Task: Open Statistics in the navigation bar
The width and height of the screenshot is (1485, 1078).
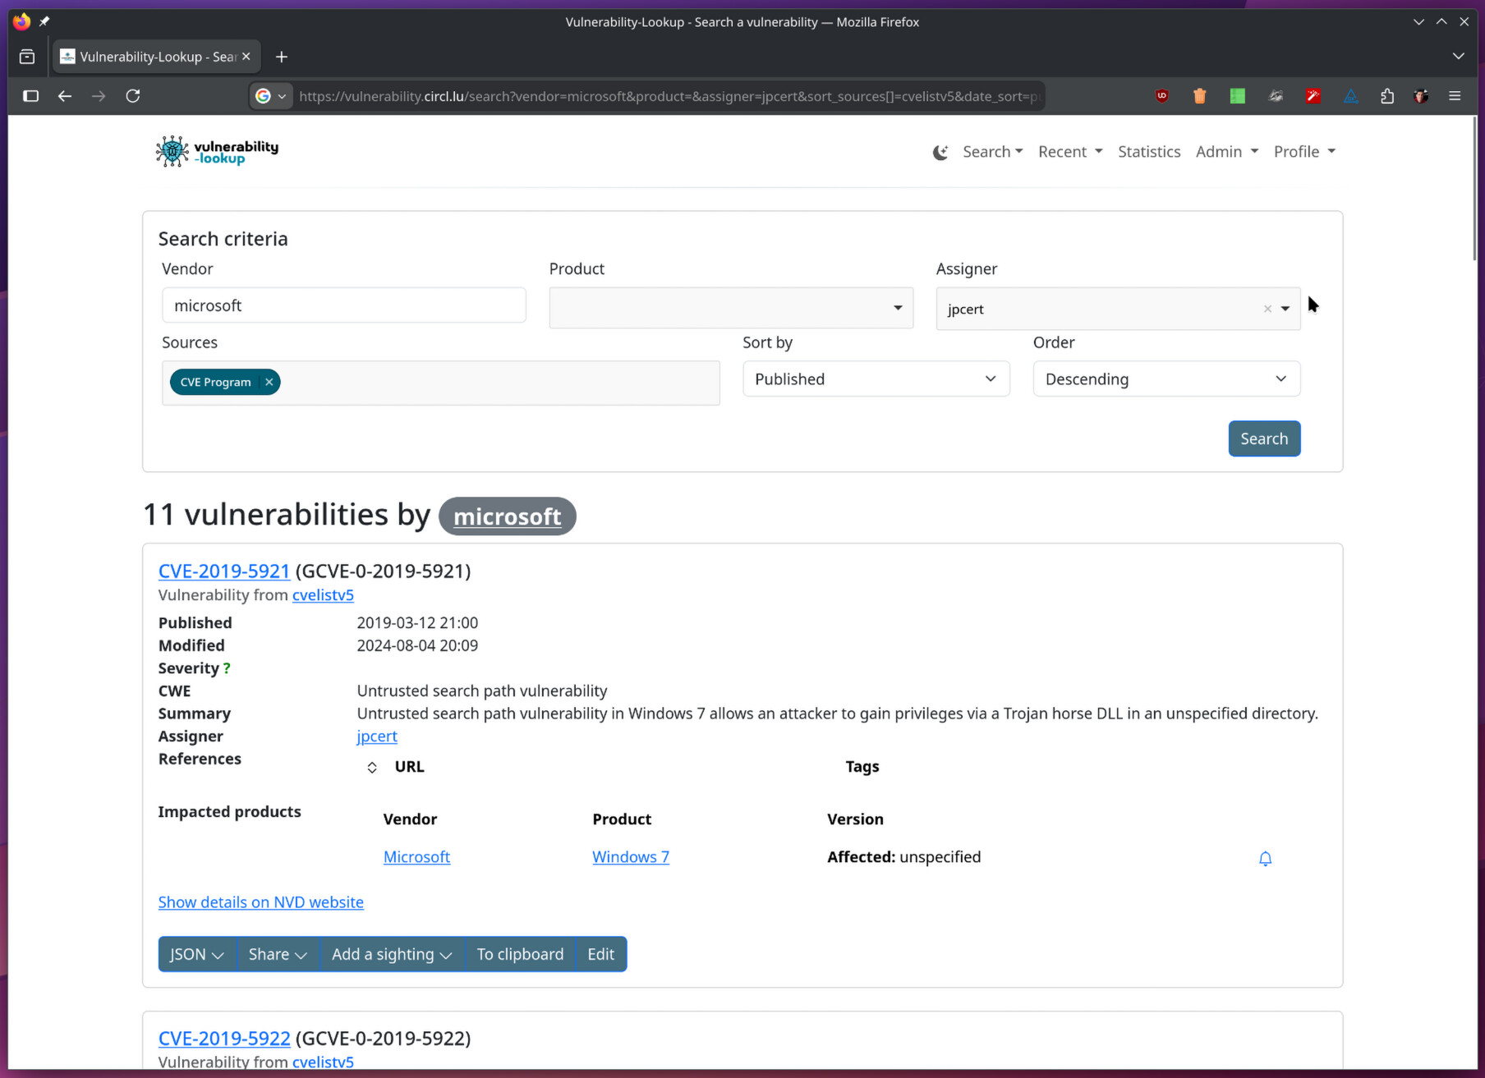Action: click(x=1148, y=152)
